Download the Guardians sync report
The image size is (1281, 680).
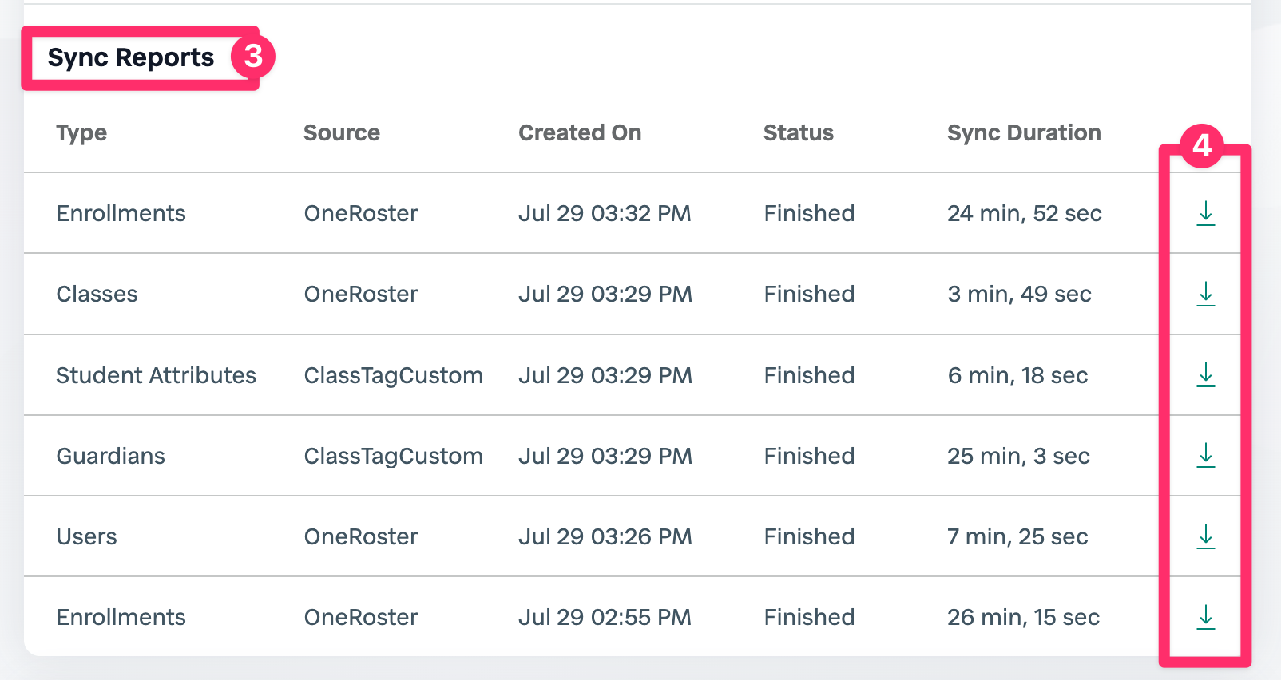(x=1205, y=455)
